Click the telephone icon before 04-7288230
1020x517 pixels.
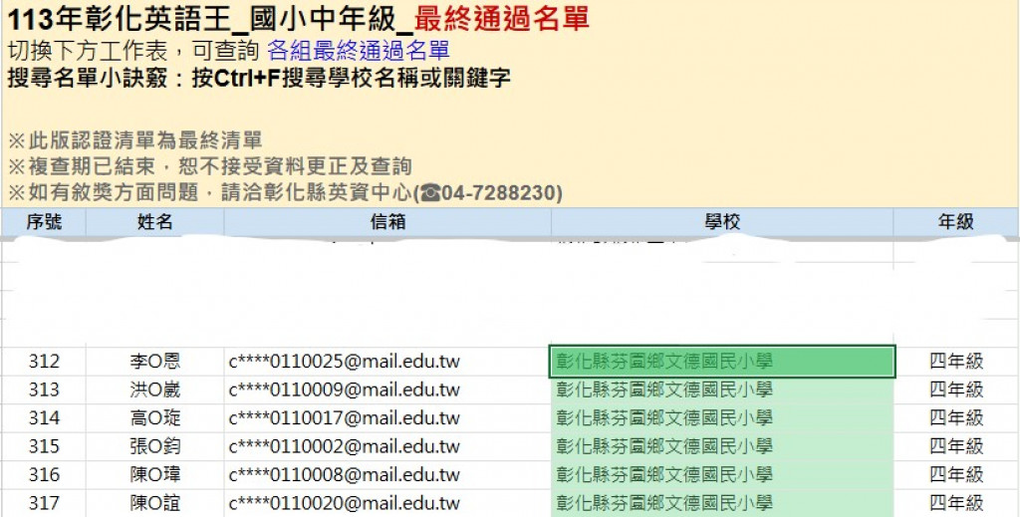click(x=430, y=193)
